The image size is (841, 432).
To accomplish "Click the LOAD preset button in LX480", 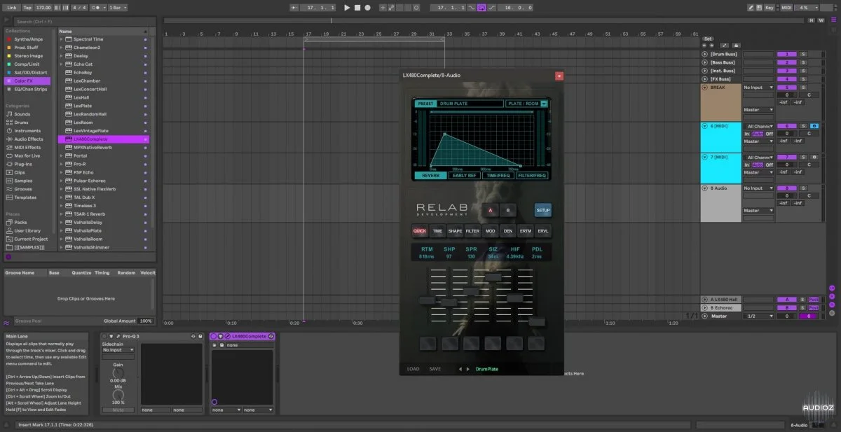I will [413, 369].
